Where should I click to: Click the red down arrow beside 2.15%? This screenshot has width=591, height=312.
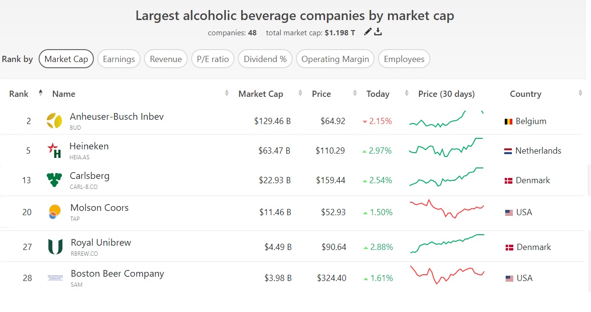coord(365,122)
